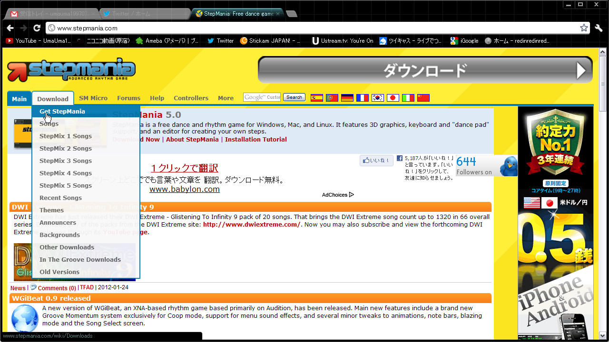Click the big gray download banner

pos(425,70)
